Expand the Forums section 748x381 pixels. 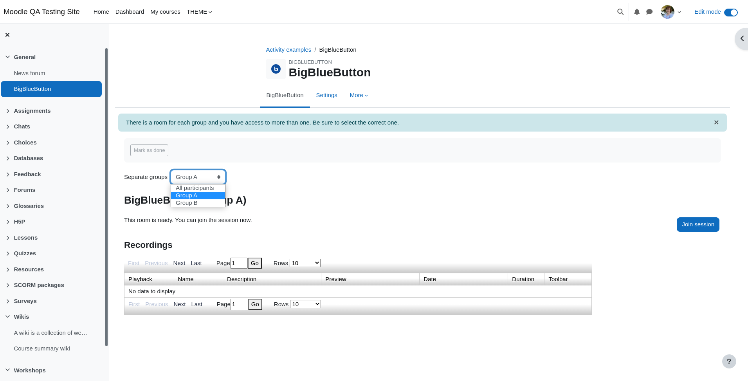[x=8, y=190]
